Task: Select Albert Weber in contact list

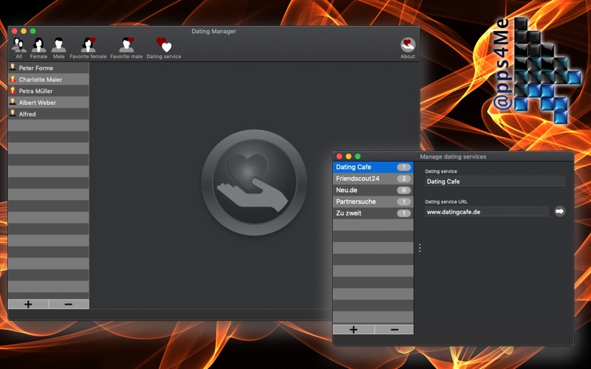Action: [48, 103]
